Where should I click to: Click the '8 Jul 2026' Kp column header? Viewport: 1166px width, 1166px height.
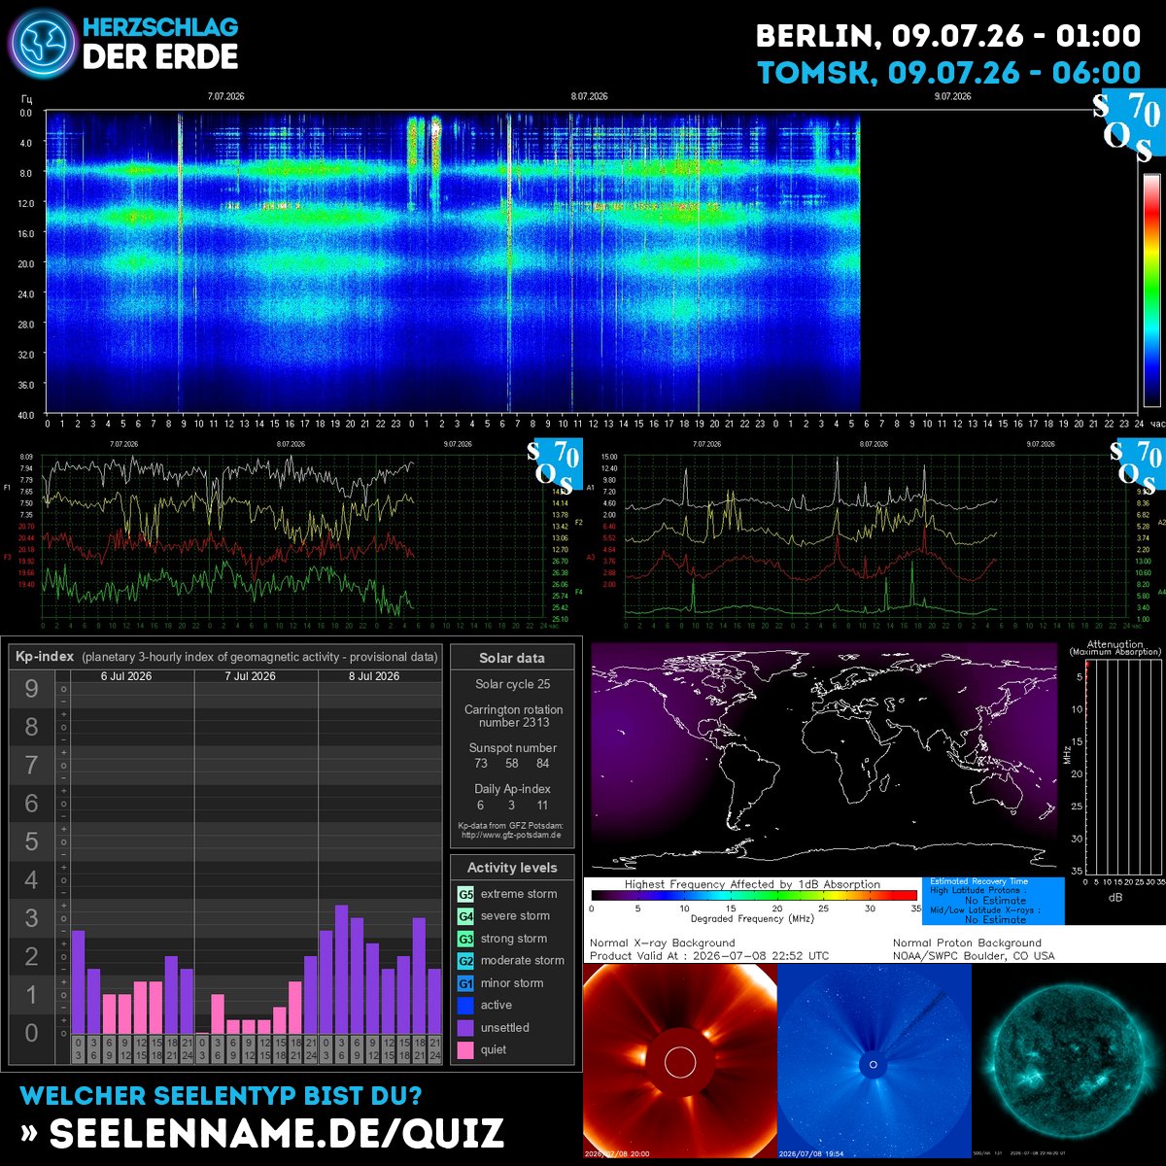point(374,676)
